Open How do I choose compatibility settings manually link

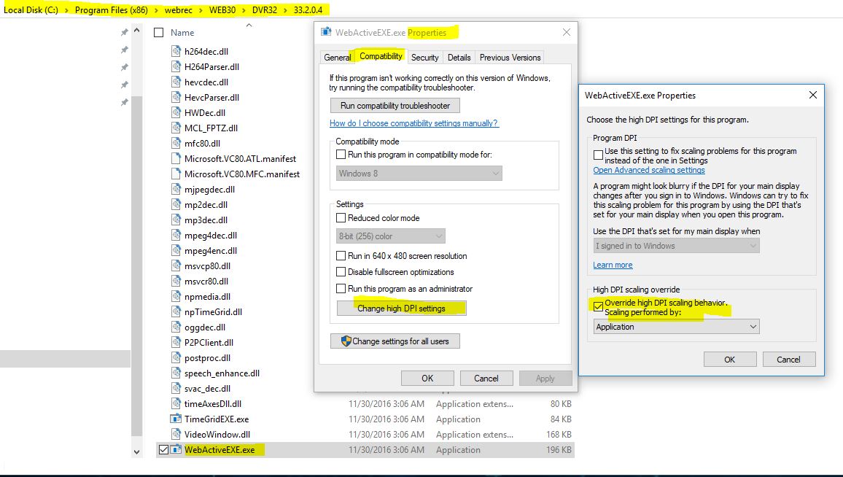pyautogui.click(x=414, y=123)
